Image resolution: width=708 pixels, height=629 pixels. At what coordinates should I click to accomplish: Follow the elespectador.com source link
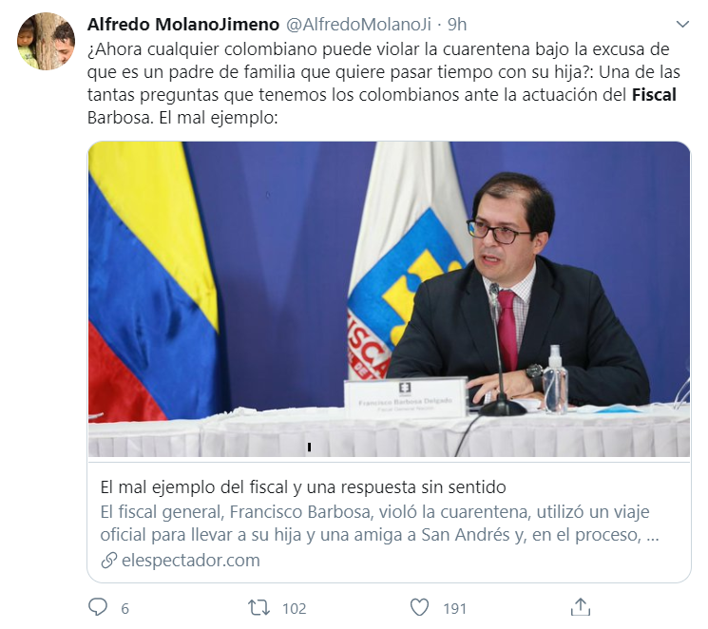pos(191,561)
